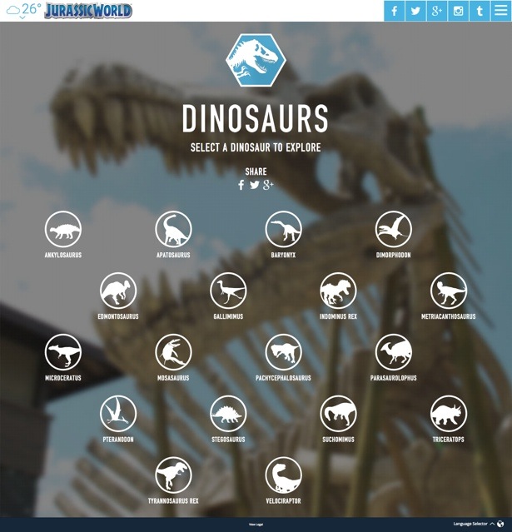The image size is (512, 532).
Task: Click the hexagon T-Rex skeleton emblem
Action: [256, 60]
